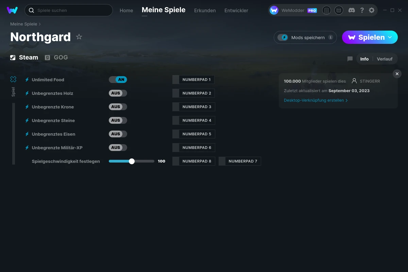Favorite Northgard with the star icon

coord(79,37)
